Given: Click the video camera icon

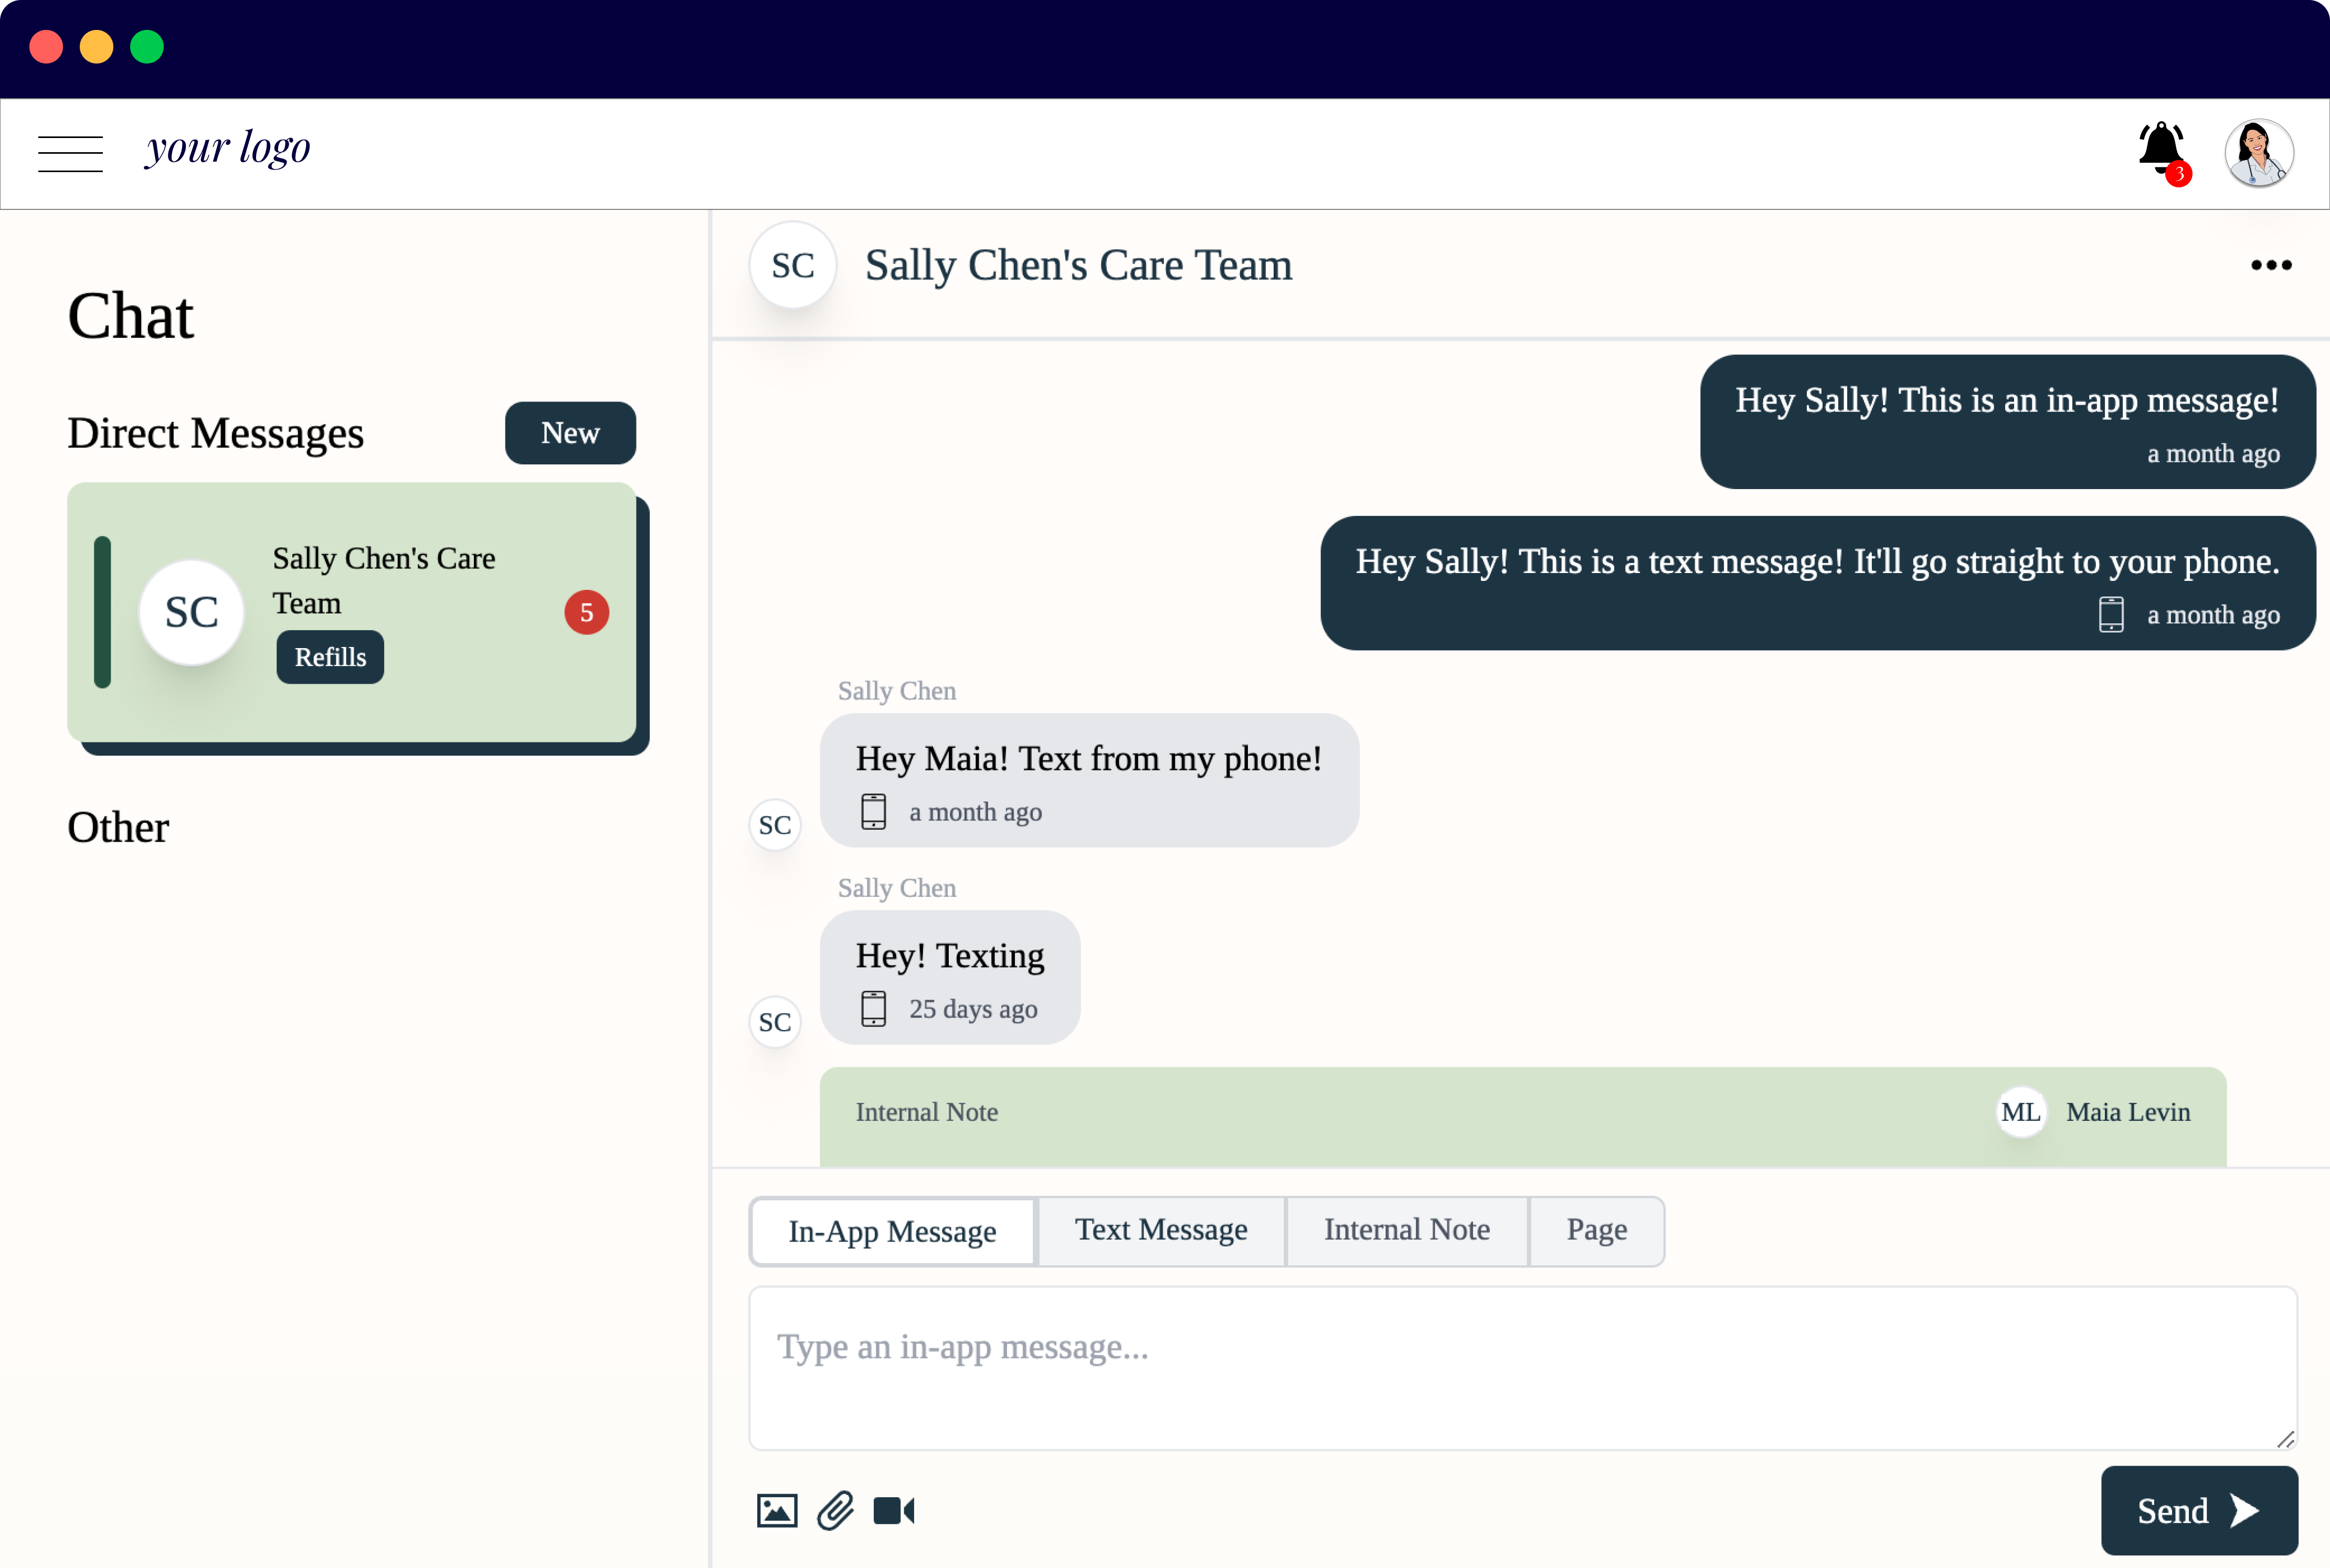Looking at the screenshot, I should coord(894,1510).
